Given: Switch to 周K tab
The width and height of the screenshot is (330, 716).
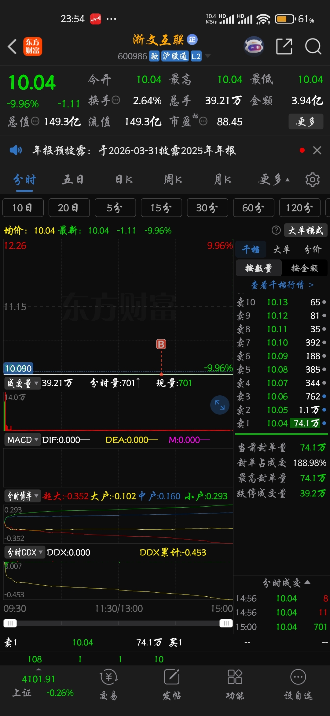Looking at the screenshot, I should pos(173,180).
